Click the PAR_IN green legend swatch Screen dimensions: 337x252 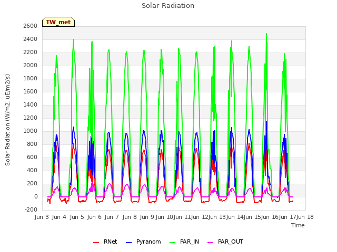[173, 243]
